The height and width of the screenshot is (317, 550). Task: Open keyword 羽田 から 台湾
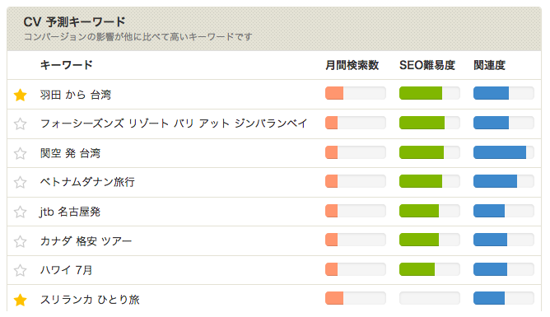(76, 95)
